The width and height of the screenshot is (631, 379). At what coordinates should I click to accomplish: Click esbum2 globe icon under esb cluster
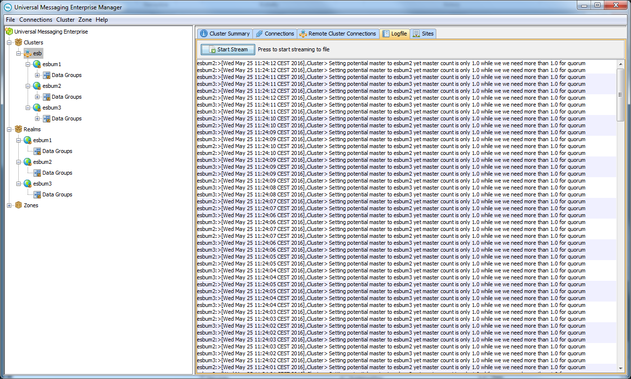coord(37,86)
